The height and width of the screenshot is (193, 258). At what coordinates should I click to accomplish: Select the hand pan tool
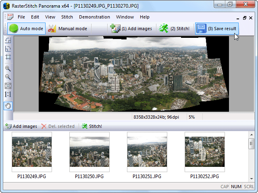tap(8, 106)
